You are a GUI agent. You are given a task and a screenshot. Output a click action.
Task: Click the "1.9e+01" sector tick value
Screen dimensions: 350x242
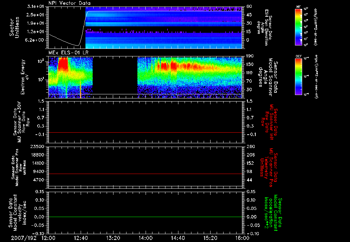click(x=36, y=23)
